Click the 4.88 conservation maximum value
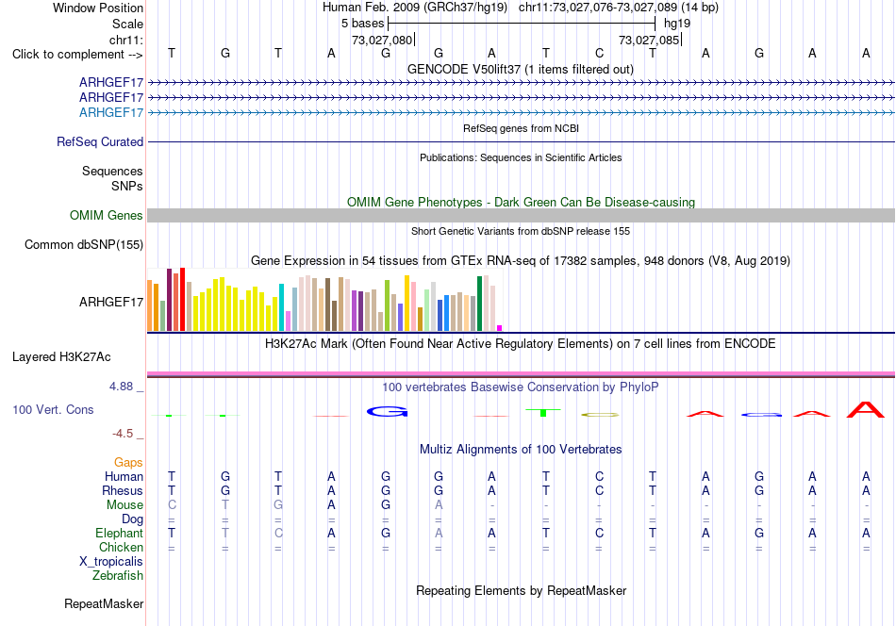Viewport: 896px width, 626px height. click(x=121, y=387)
